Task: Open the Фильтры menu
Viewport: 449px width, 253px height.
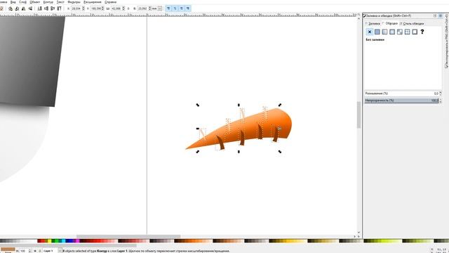Action: click(x=74, y=2)
